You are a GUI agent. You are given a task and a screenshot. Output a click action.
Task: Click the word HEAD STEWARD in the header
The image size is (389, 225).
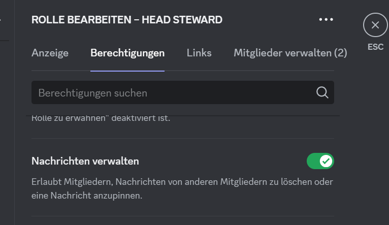(x=182, y=20)
